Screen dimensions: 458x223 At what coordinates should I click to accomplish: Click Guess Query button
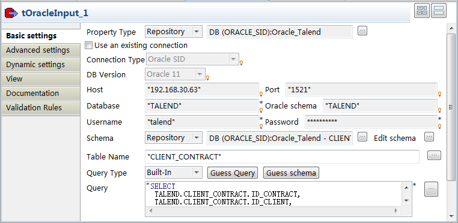(233, 173)
